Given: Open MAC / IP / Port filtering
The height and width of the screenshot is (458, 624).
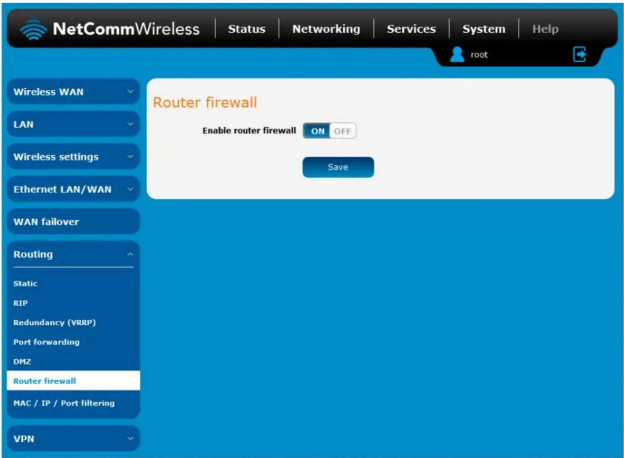Looking at the screenshot, I should [64, 403].
